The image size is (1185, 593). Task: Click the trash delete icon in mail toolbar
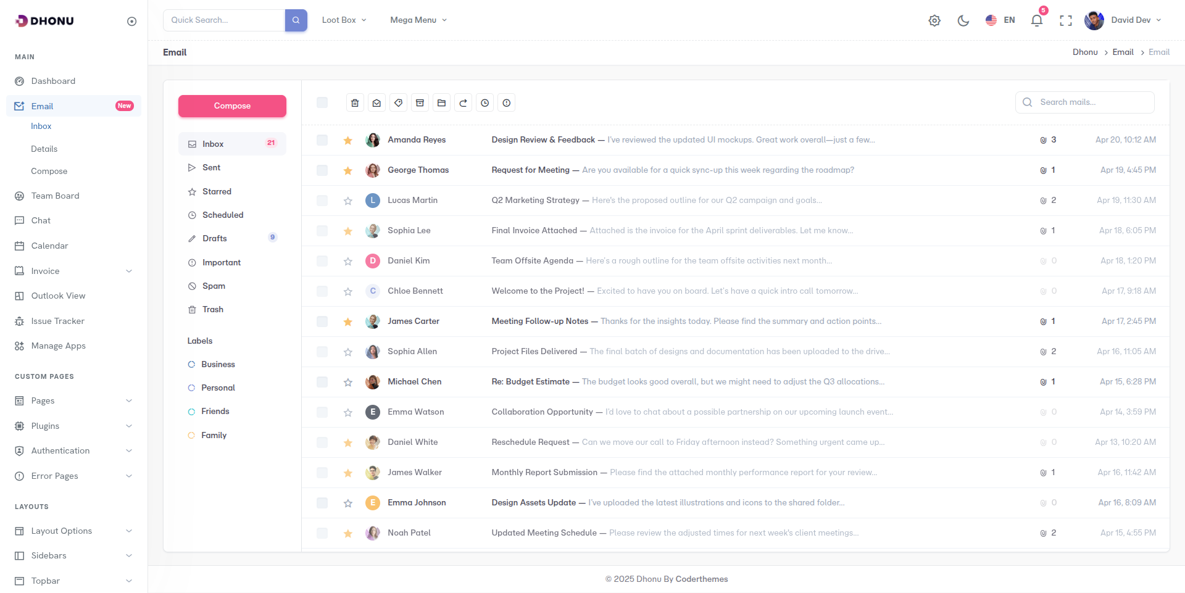point(355,103)
